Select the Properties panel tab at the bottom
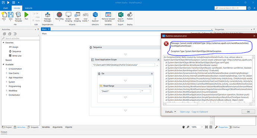This screenshot has width=257, height=138. click(222, 127)
